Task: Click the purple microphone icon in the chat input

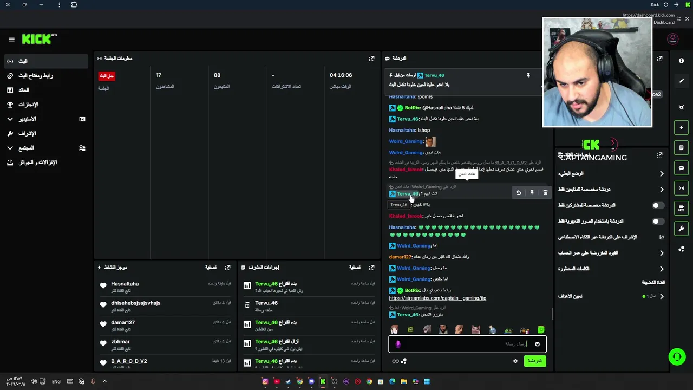Action: point(398,344)
